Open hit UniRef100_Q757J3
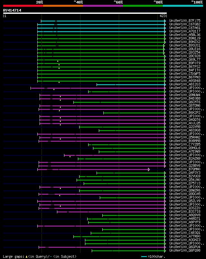206x259 pixels. (x=185, y=183)
